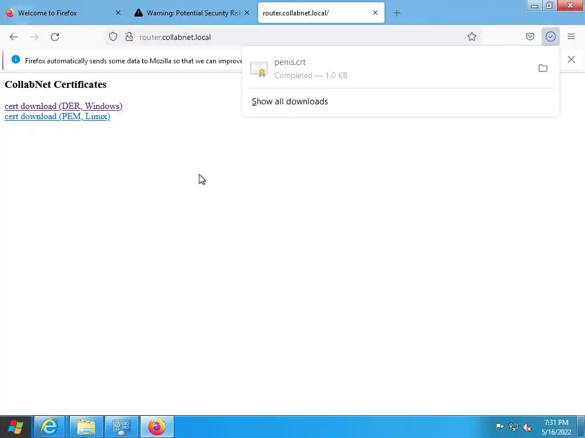Image resolution: width=585 pixels, height=438 pixels.
Task: Click the info icon in the notification bar
Action: coord(15,59)
